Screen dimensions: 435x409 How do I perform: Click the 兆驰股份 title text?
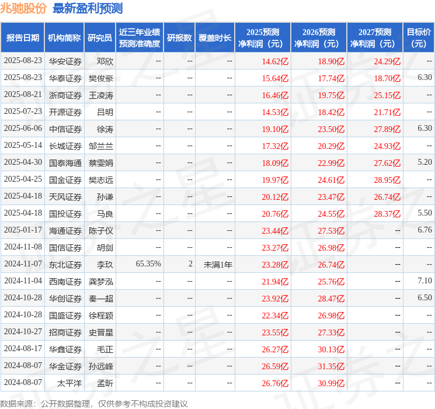(23, 8)
